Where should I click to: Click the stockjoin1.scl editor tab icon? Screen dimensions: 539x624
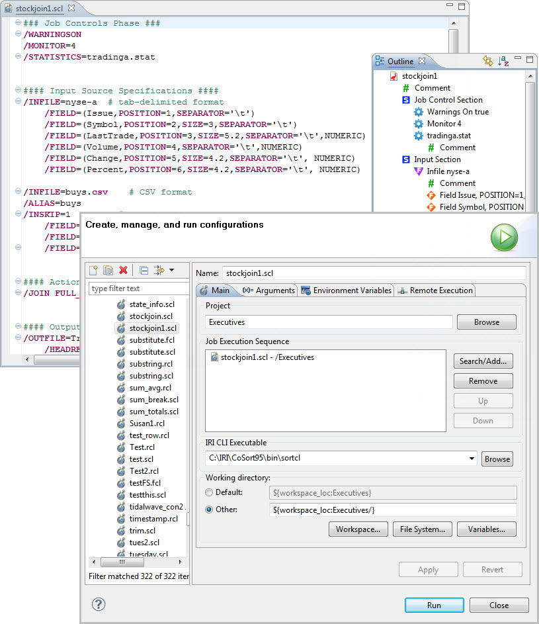(x=9, y=8)
